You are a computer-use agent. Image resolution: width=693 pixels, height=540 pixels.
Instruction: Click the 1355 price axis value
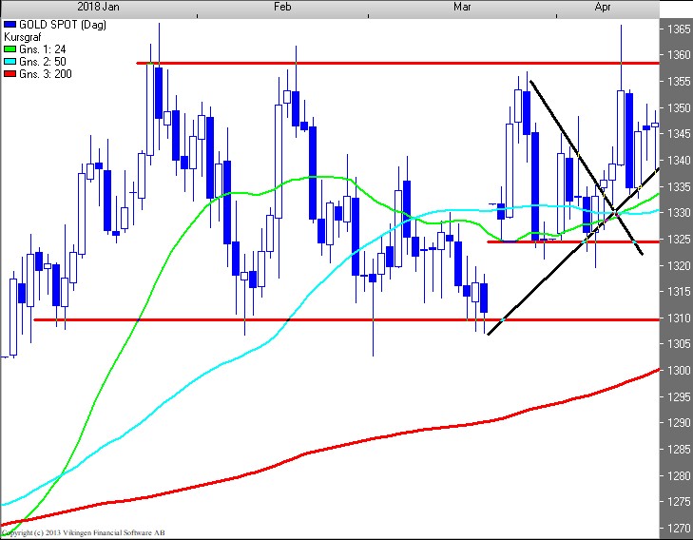coord(679,82)
